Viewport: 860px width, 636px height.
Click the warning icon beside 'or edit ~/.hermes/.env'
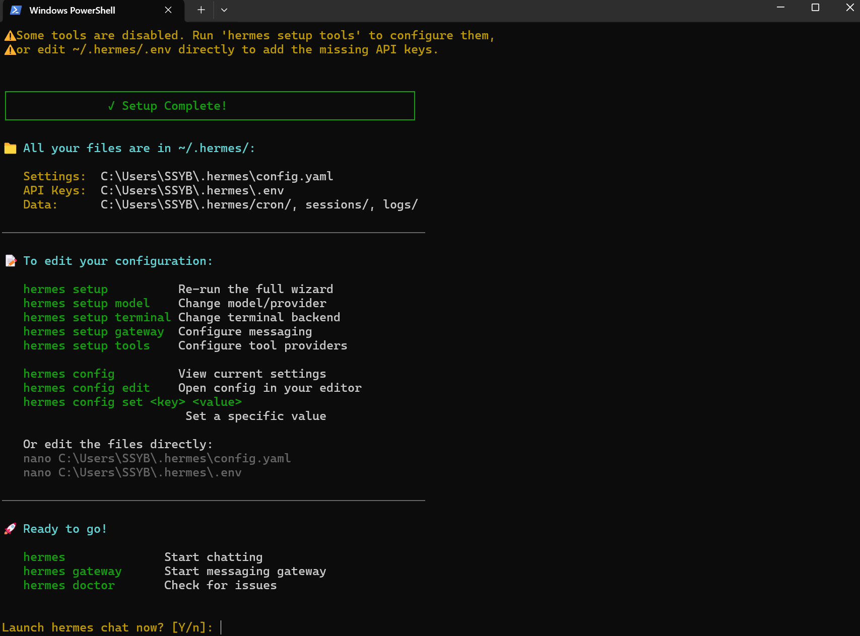(10, 50)
